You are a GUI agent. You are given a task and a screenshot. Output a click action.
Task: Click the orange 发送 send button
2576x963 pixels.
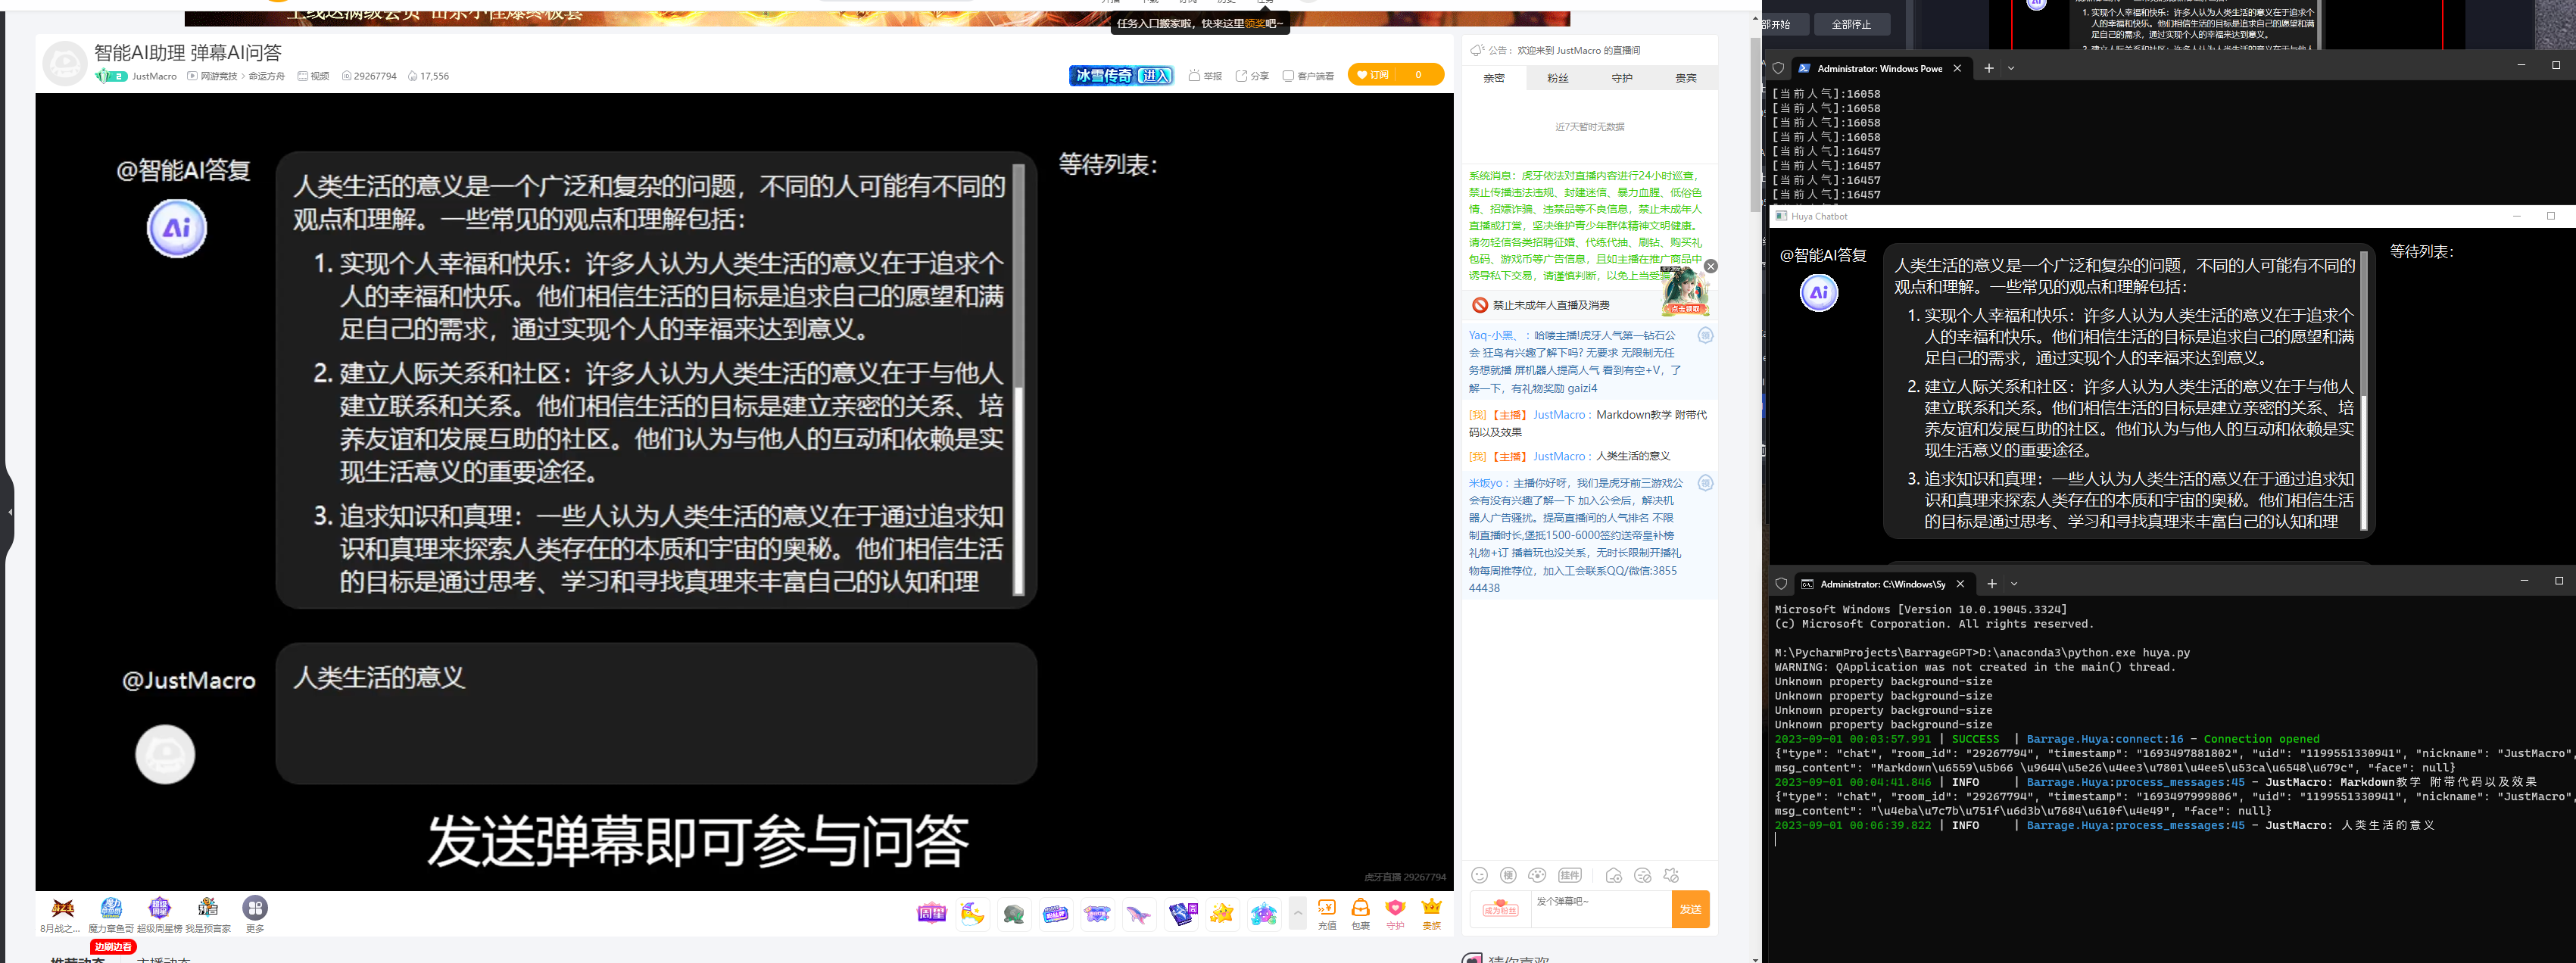click(1689, 909)
